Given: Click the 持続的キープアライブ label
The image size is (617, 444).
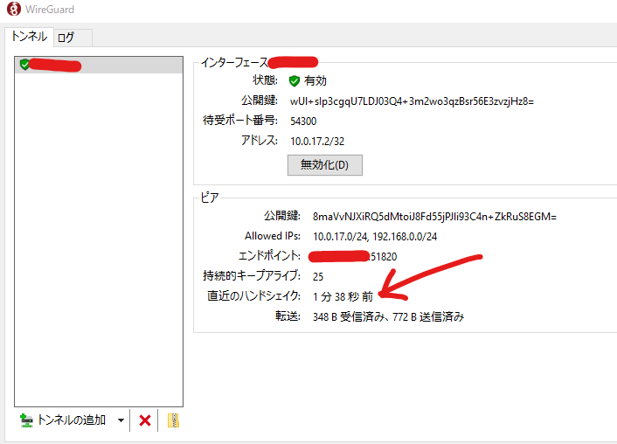Looking at the screenshot, I should [252, 275].
